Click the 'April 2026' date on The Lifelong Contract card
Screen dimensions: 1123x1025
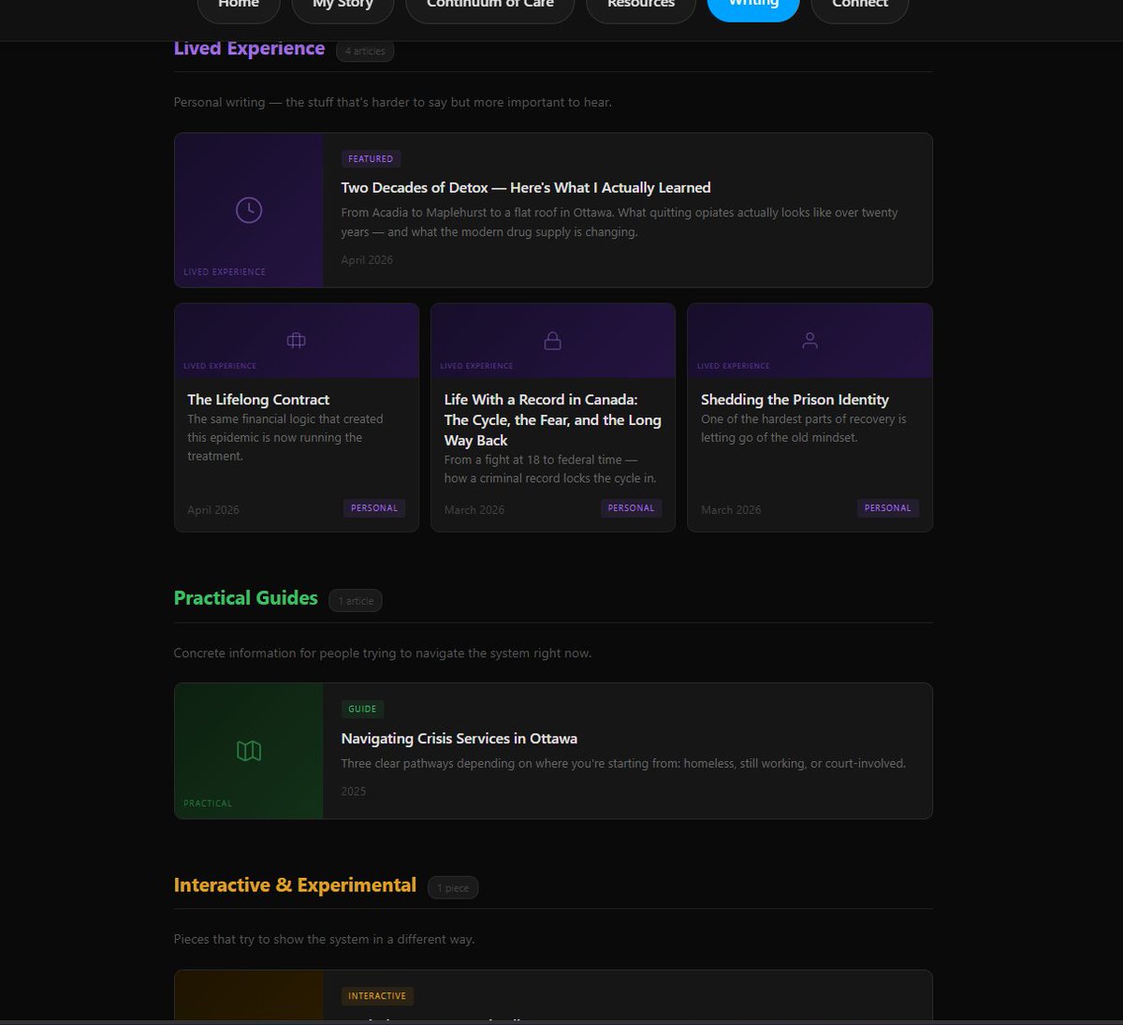pos(213,510)
